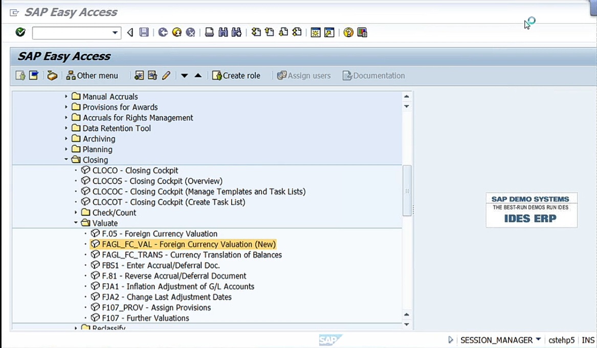Click the red Cancel icon

[190, 32]
